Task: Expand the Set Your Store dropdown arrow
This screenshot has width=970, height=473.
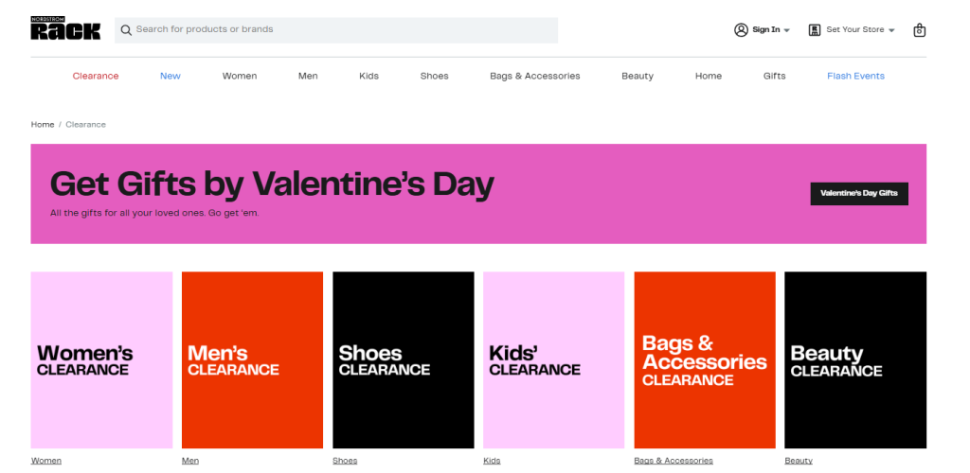Action: point(891,30)
